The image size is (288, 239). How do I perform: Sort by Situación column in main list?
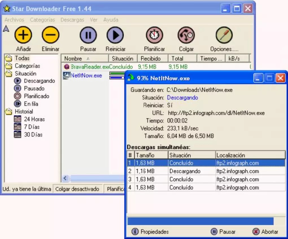tap(123, 59)
